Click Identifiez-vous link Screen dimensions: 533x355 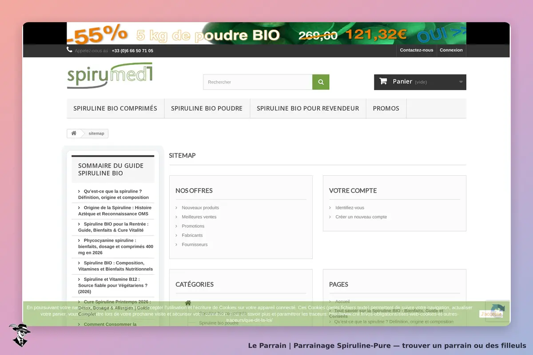350,208
